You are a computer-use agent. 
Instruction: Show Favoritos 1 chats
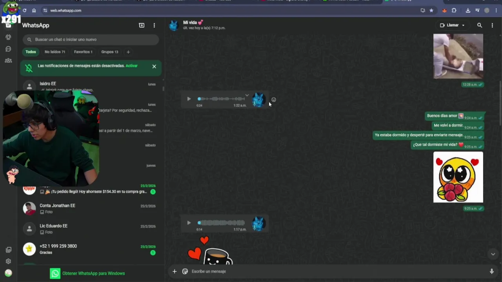(83, 52)
